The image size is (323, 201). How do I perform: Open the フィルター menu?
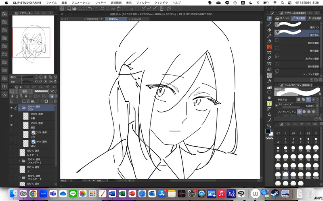[143, 3]
